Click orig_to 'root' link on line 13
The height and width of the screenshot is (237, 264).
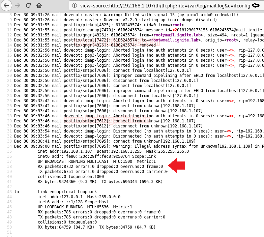click(x=231, y=40)
